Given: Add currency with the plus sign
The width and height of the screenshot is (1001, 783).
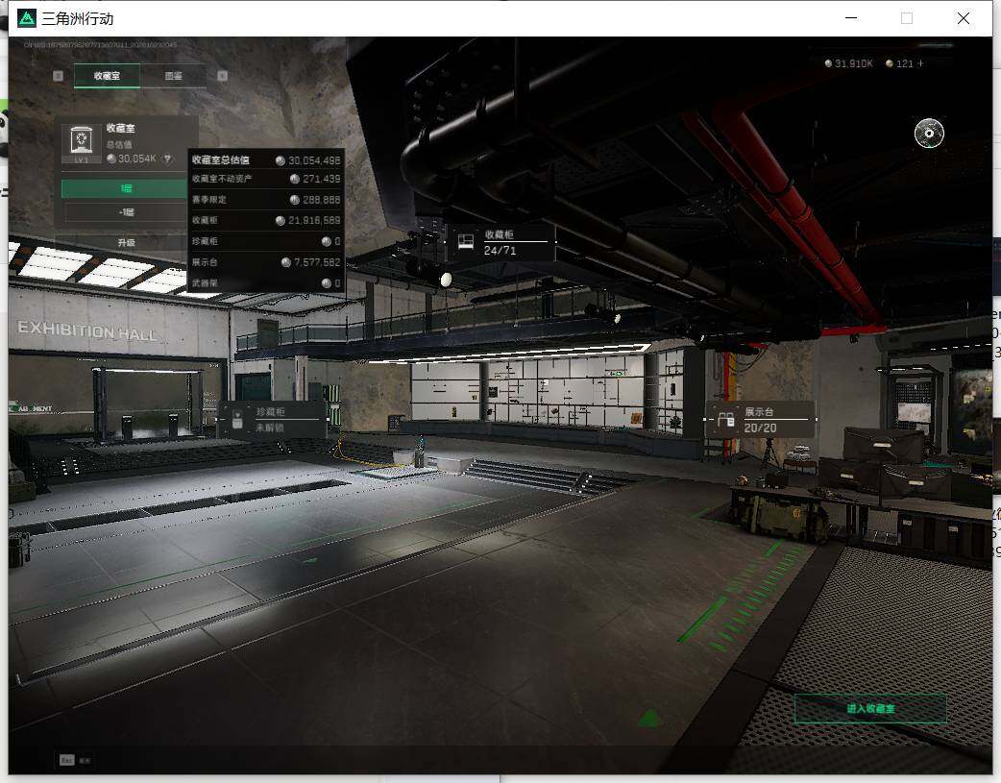Looking at the screenshot, I should point(920,63).
